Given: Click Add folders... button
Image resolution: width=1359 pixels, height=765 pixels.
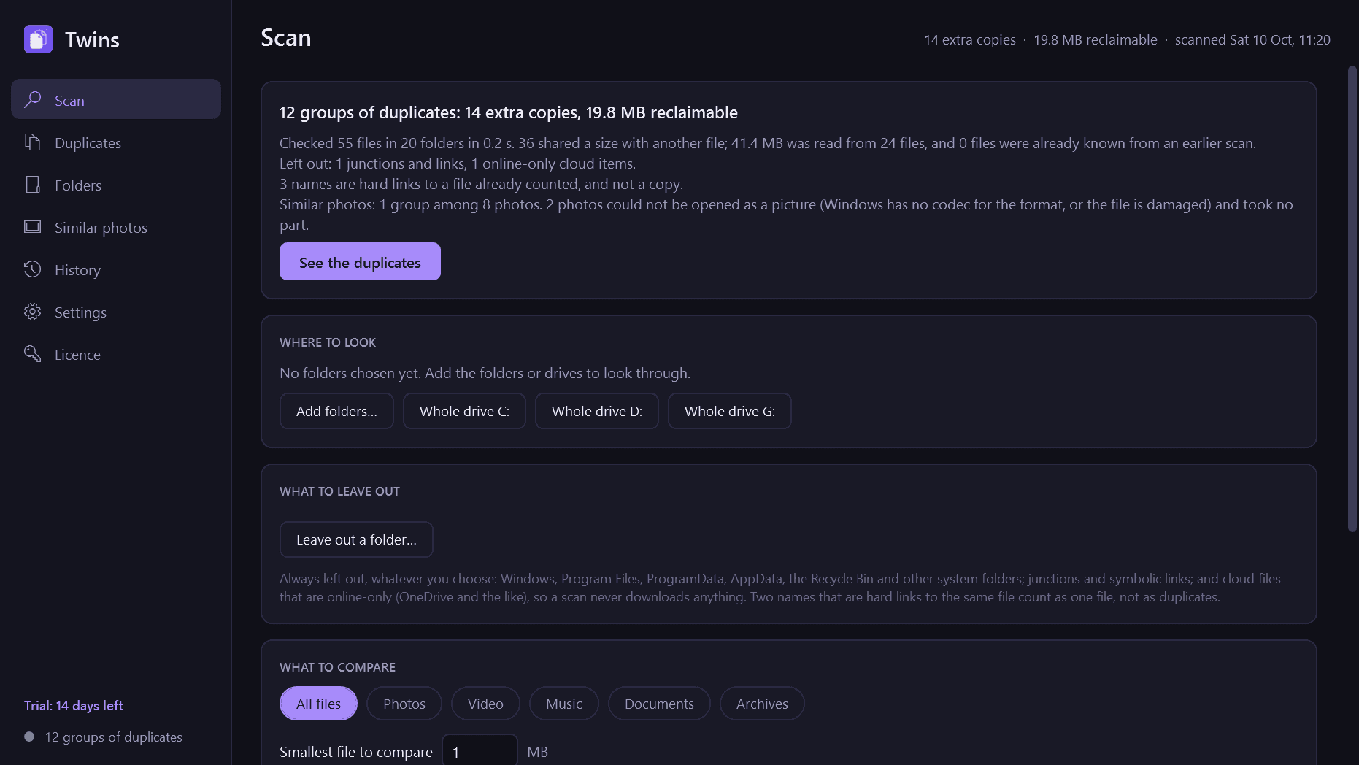Looking at the screenshot, I should point(336,411).
